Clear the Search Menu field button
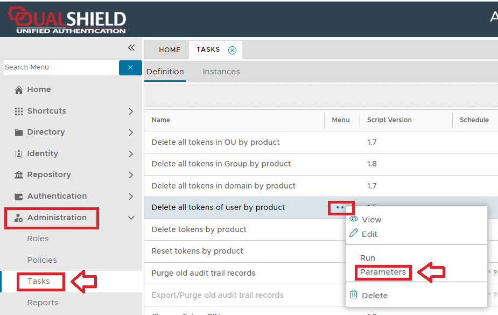 130,67
